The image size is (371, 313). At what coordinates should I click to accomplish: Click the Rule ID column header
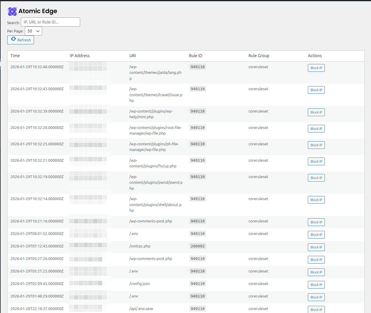click(x=195, y=56)
